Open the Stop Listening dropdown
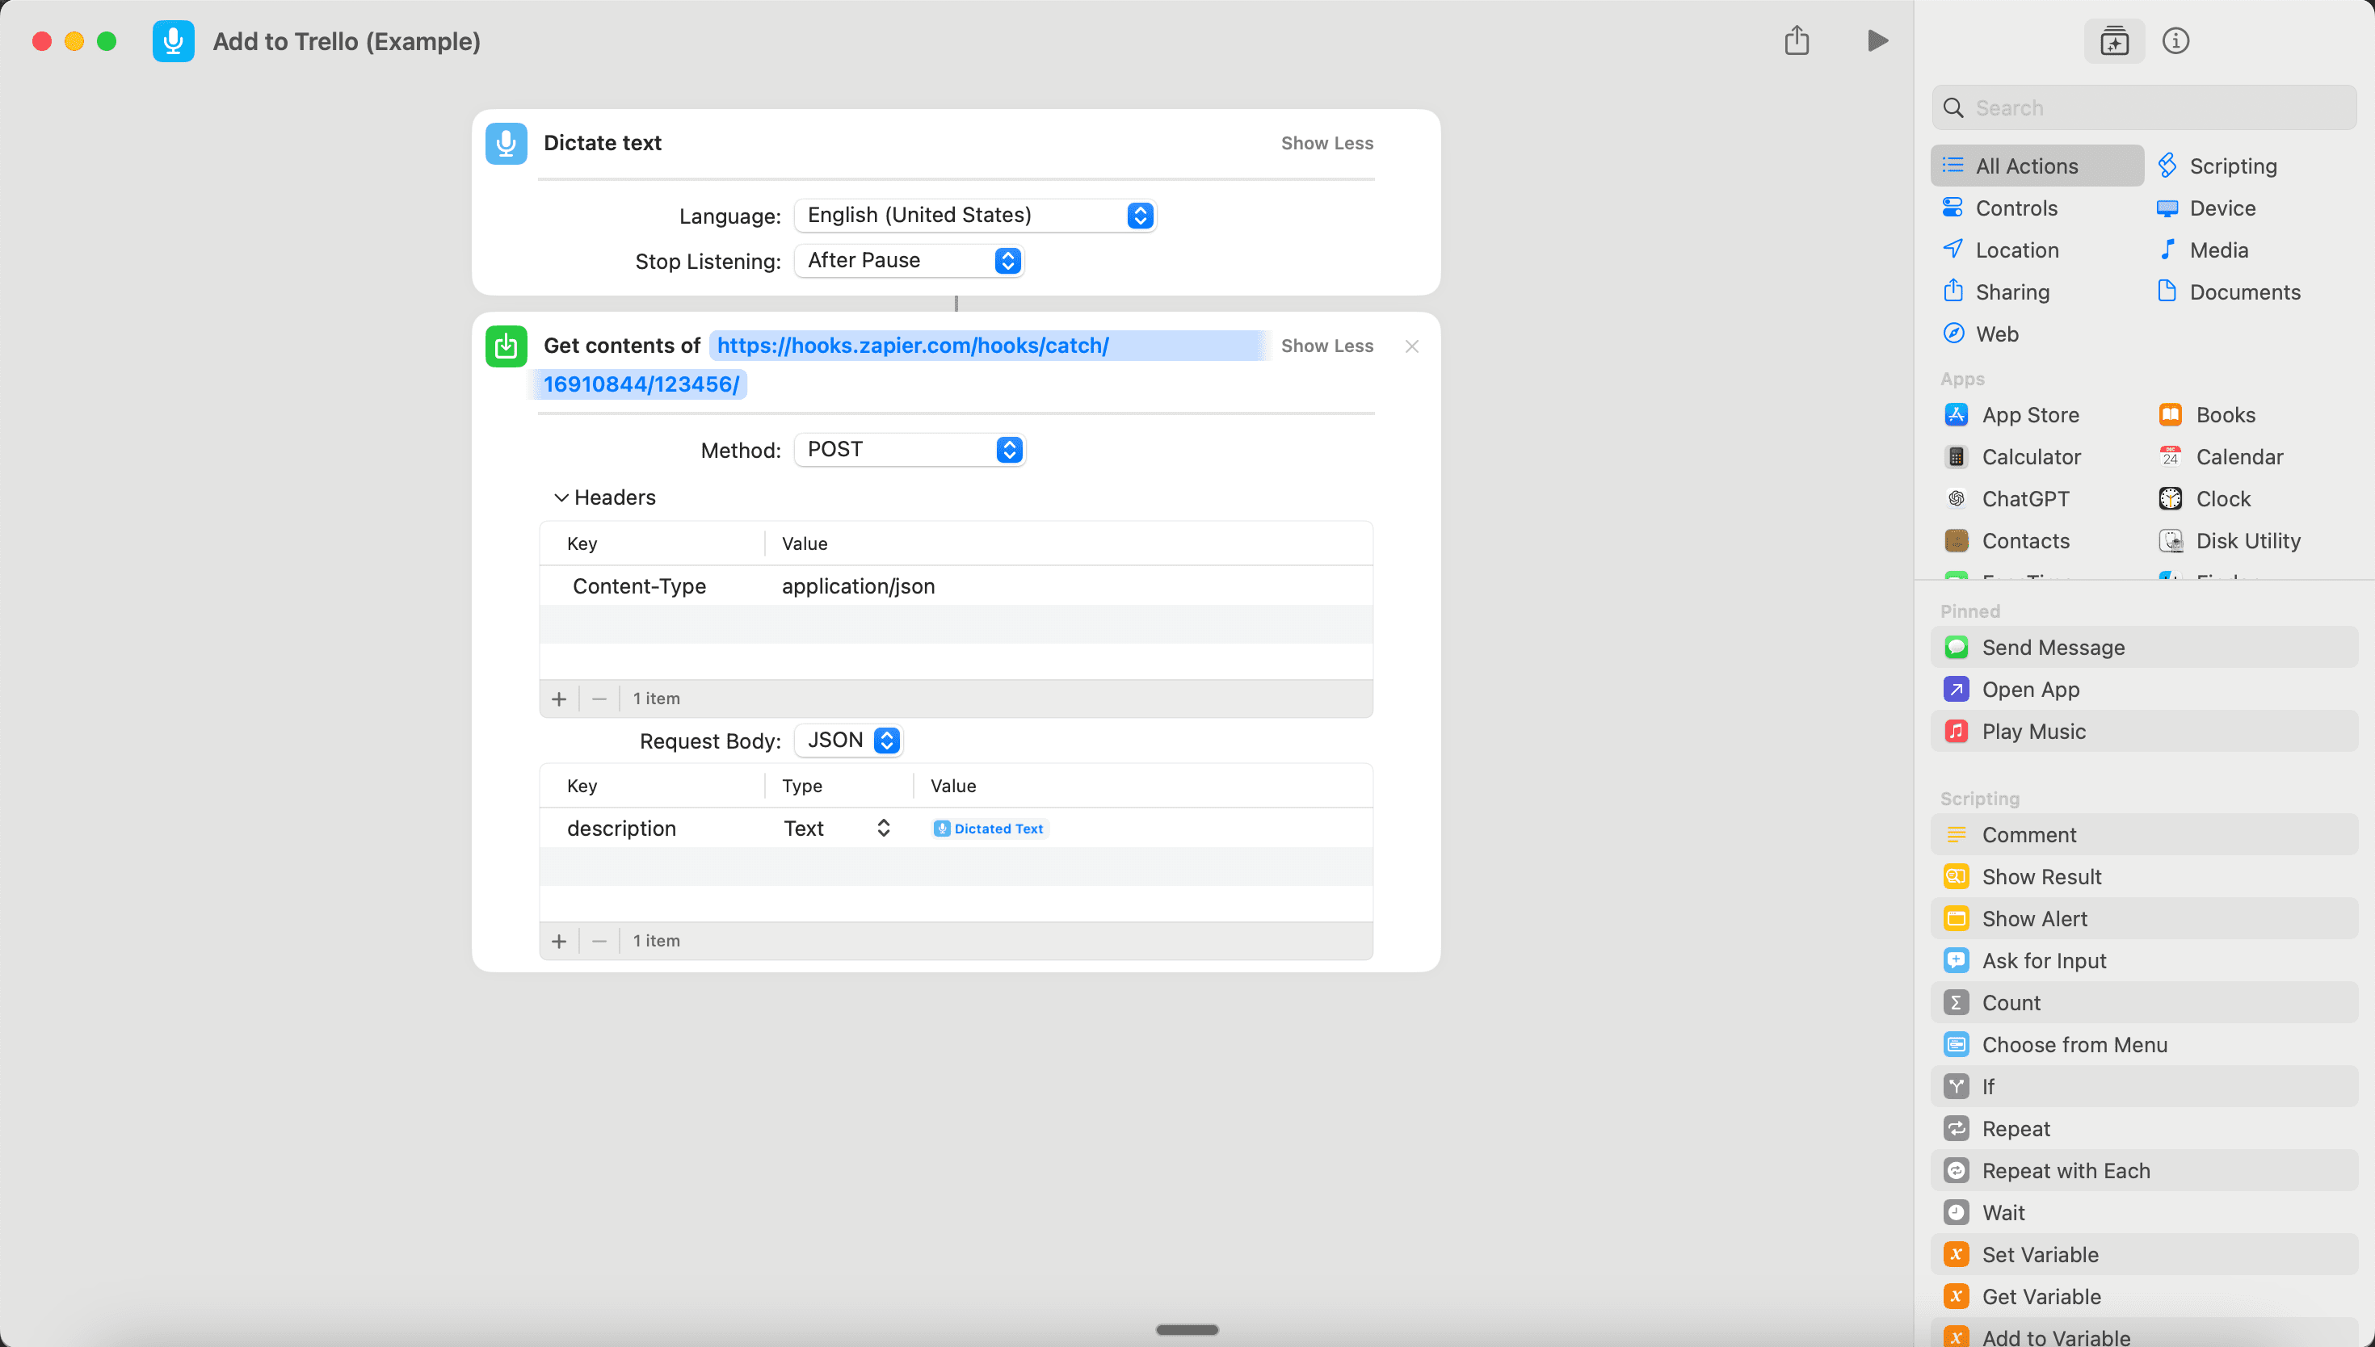Screen dimensions: 2375x1347 coord(910,261)
